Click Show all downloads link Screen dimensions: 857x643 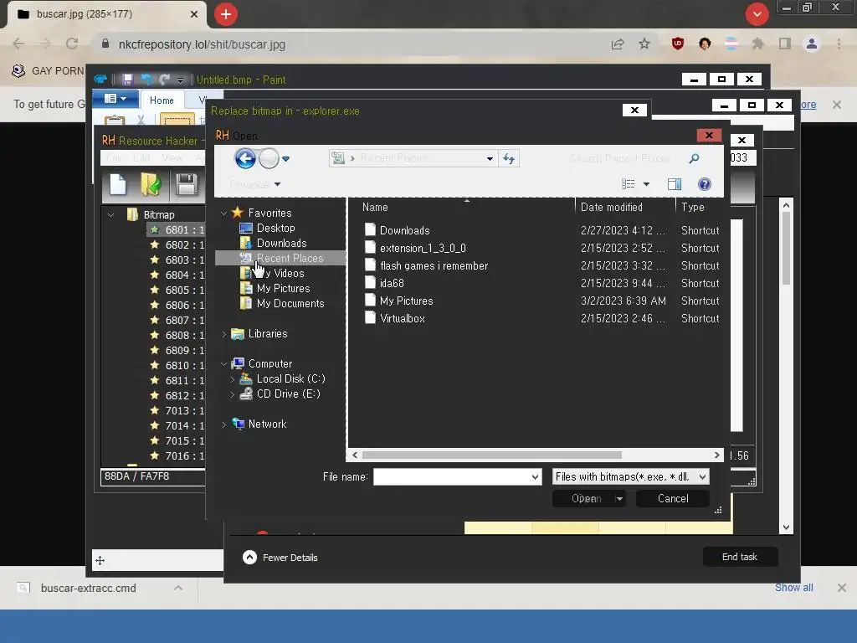tap(793, 588)
